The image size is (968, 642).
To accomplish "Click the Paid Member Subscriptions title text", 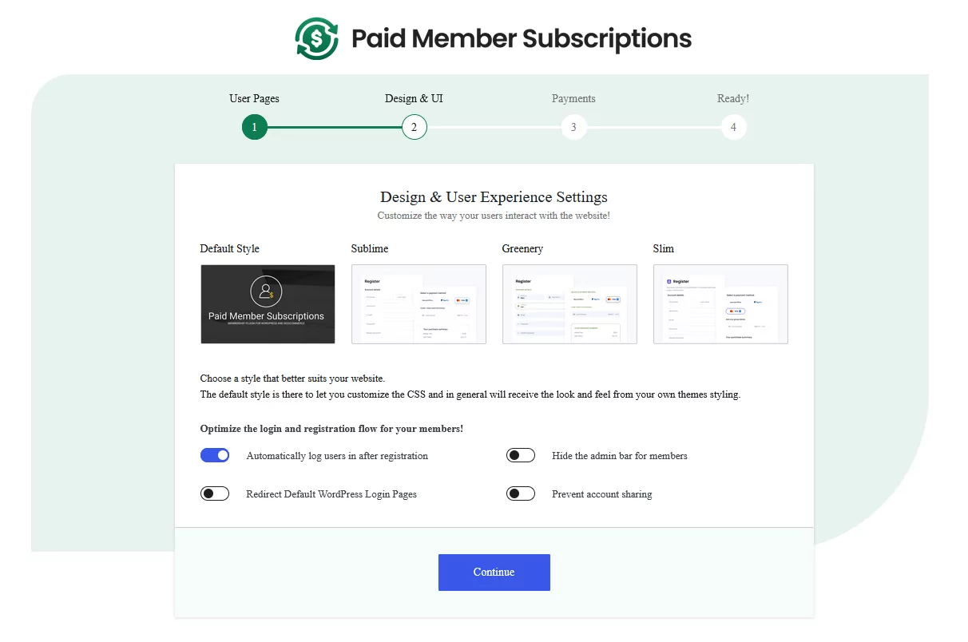I will 522,38.
